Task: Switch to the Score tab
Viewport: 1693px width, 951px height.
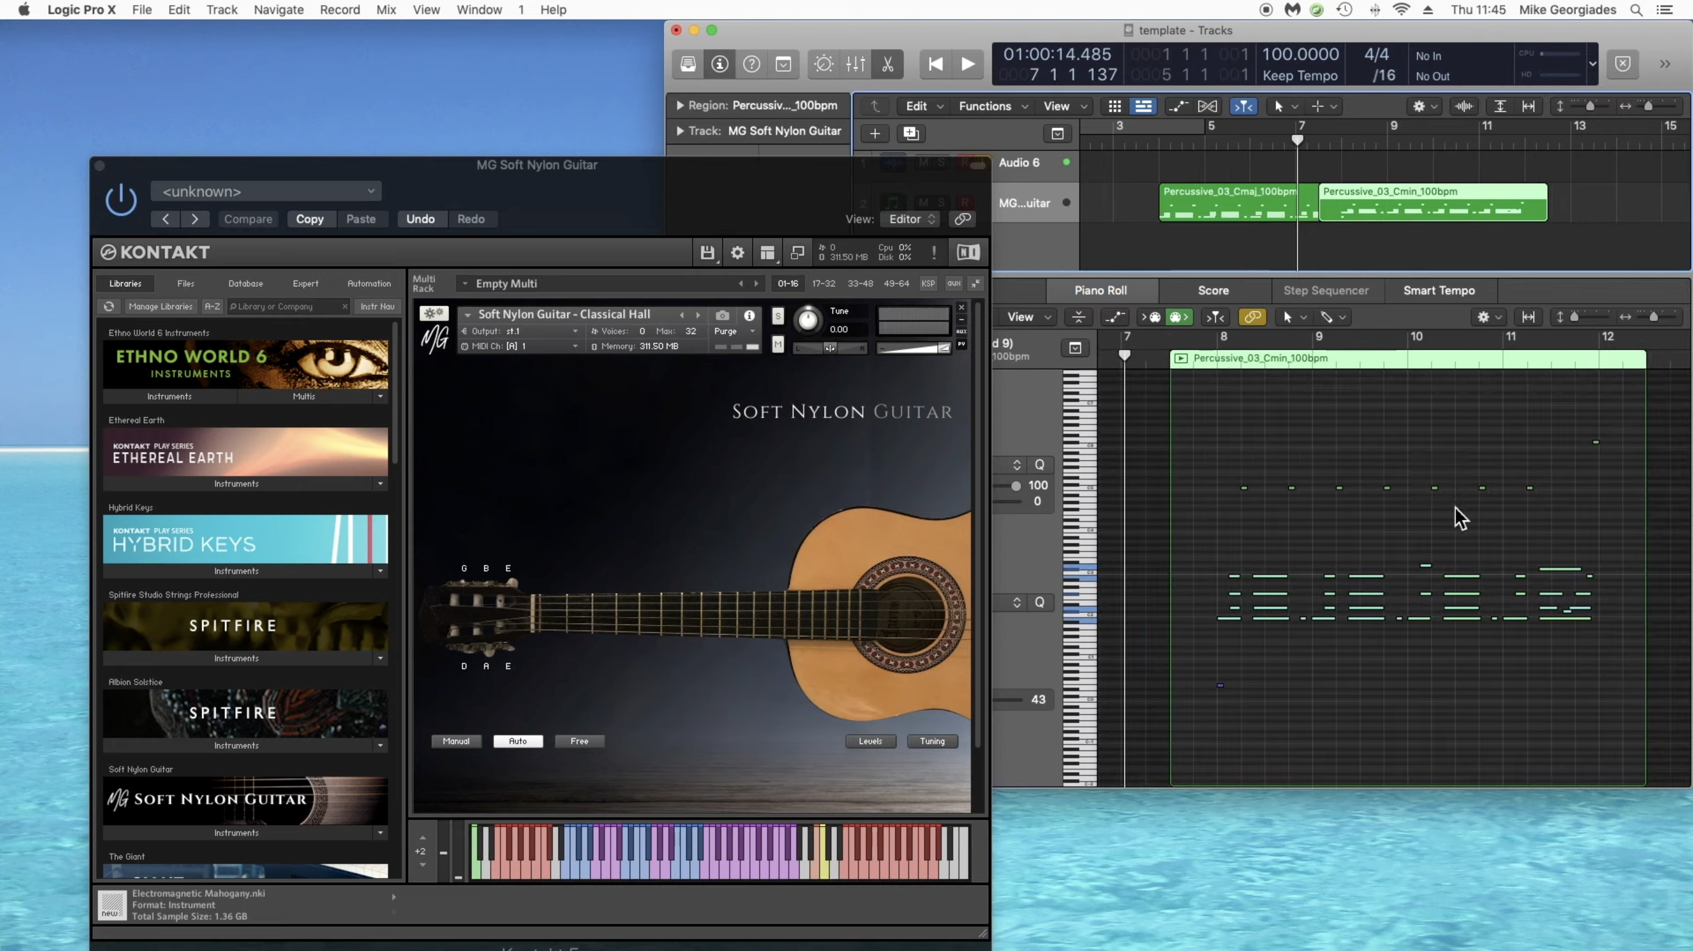Action: point(1213,290)
